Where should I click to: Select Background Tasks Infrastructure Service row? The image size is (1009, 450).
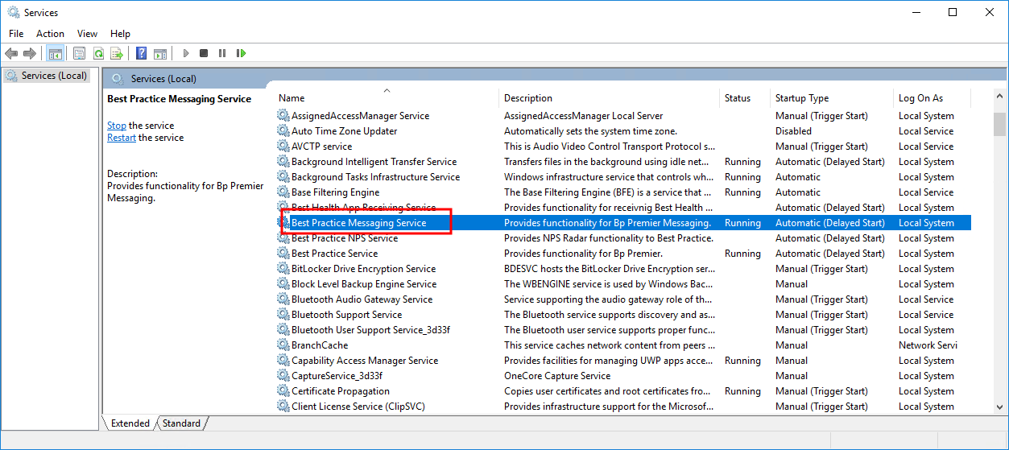click(x=623, y=177)
